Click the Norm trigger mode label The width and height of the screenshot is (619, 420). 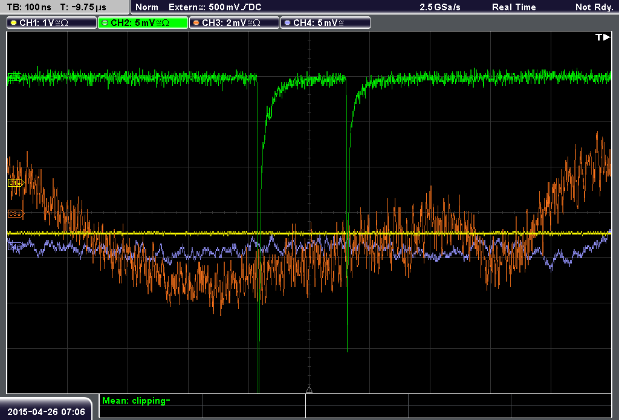click(x=147, y=7)
